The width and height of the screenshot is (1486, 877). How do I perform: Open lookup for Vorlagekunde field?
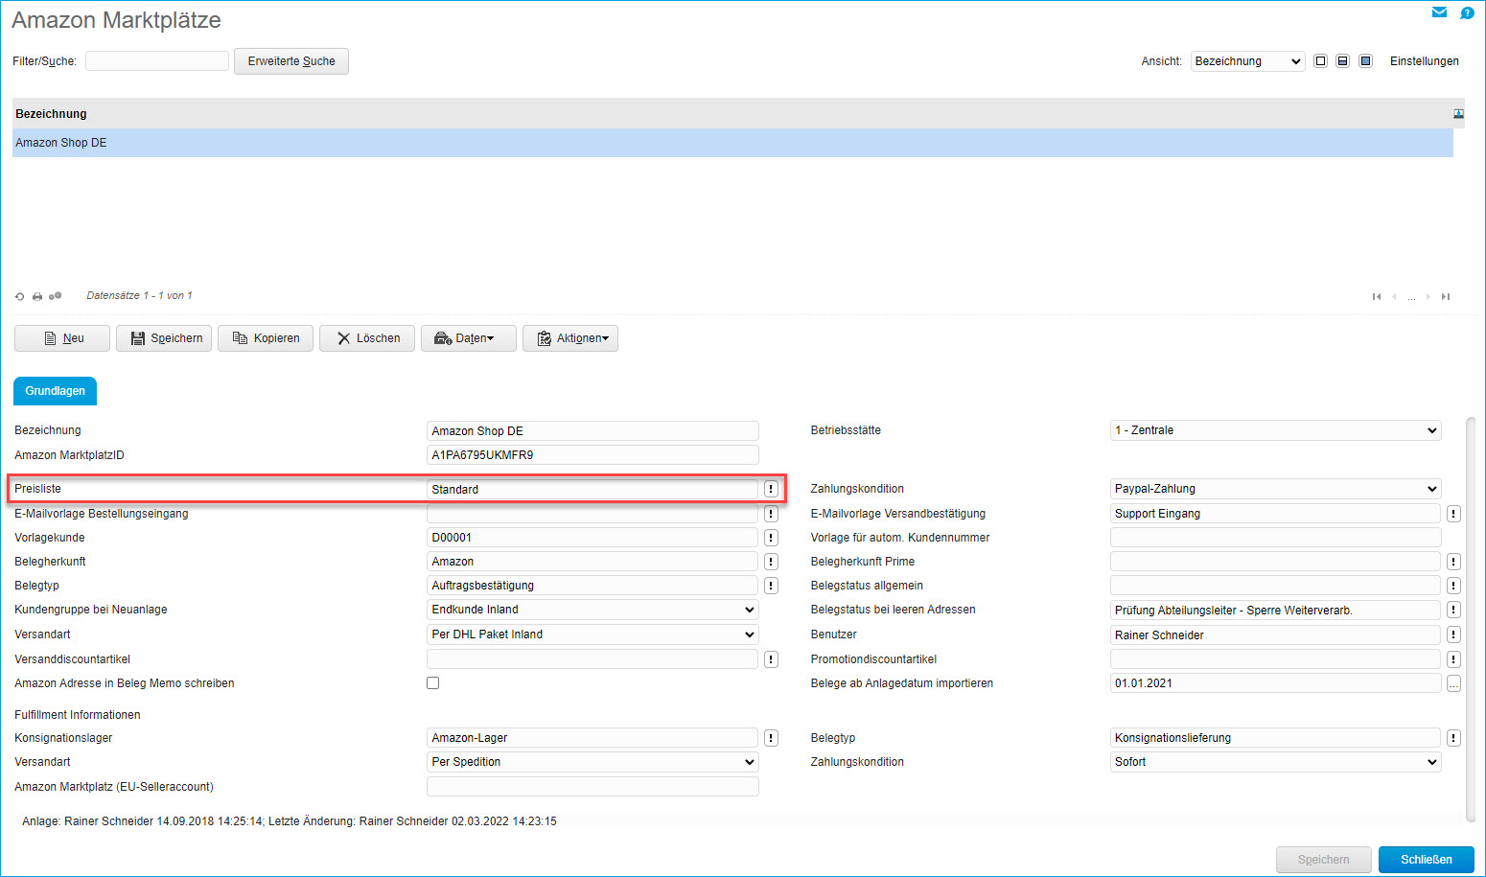(771, 538)
